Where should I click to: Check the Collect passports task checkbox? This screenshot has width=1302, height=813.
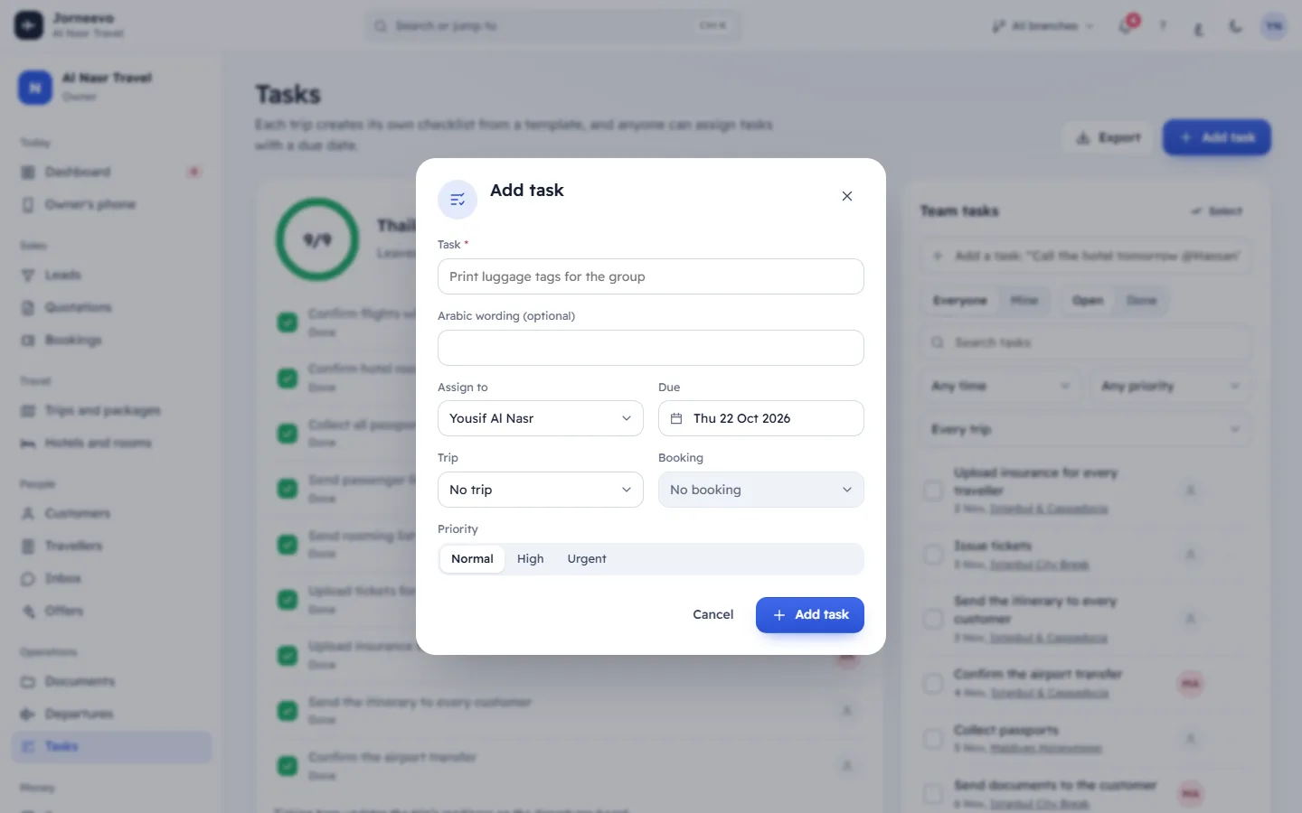(x=933, y=739)
